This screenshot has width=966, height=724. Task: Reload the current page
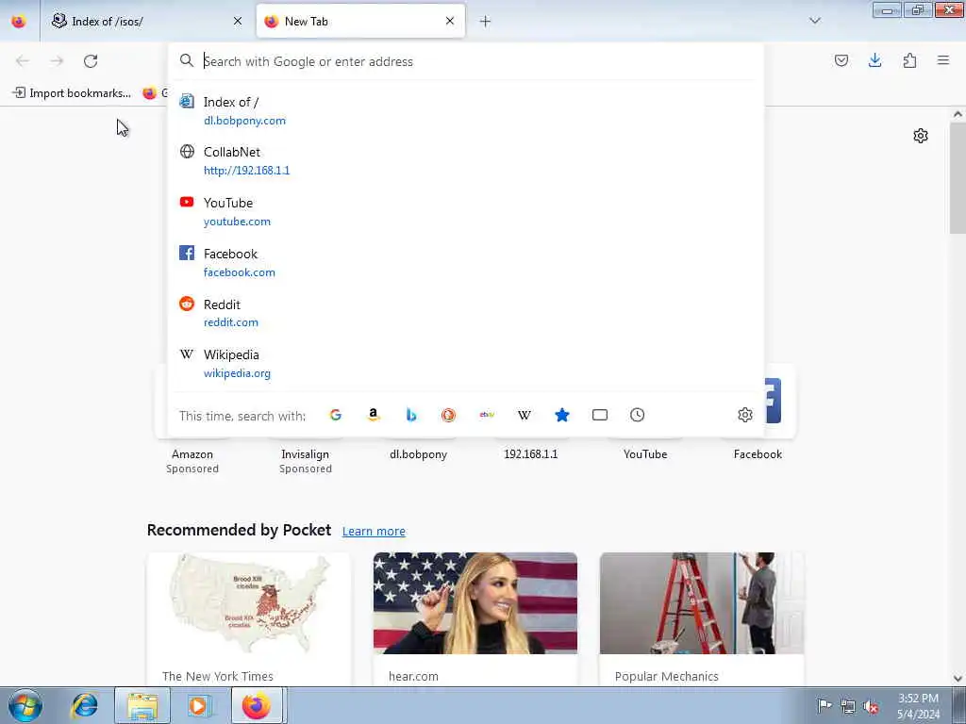(91, 61)
